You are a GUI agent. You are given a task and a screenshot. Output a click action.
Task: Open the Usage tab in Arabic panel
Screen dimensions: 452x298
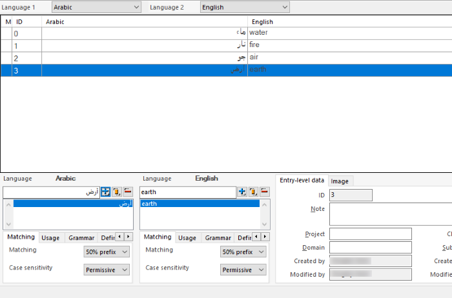point(50,238)
